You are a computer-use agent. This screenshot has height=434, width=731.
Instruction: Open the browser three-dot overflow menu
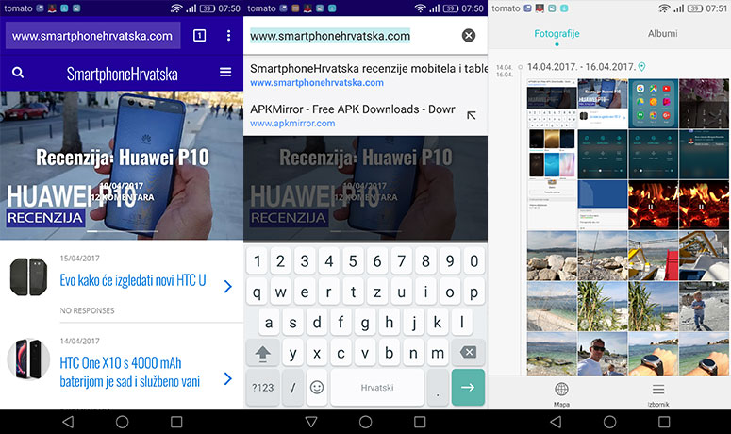click(x=228, y=36)
